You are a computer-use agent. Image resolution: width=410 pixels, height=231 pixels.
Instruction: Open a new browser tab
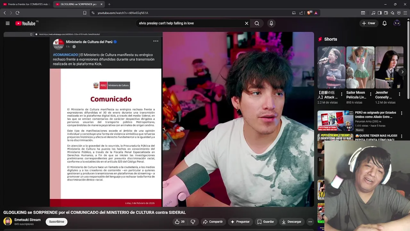[109, 4]
